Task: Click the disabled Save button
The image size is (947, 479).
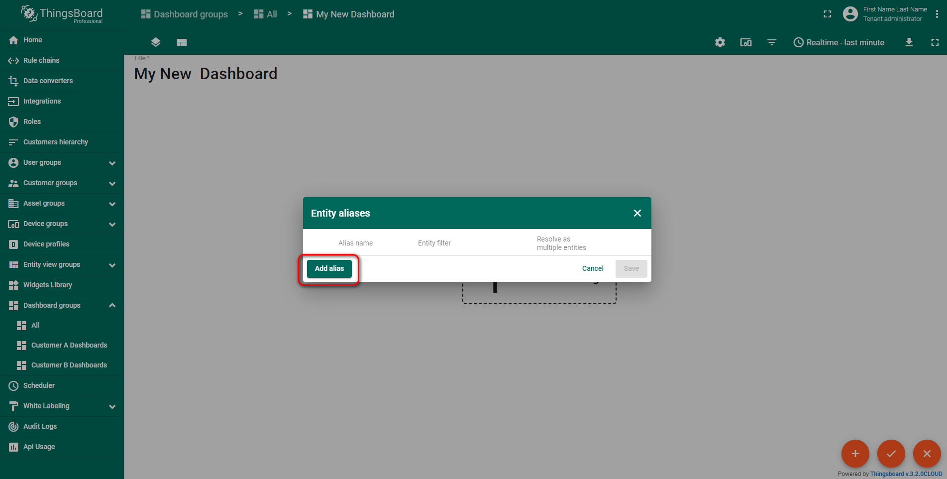Action: pyautogui.click(x=631, y=268)
